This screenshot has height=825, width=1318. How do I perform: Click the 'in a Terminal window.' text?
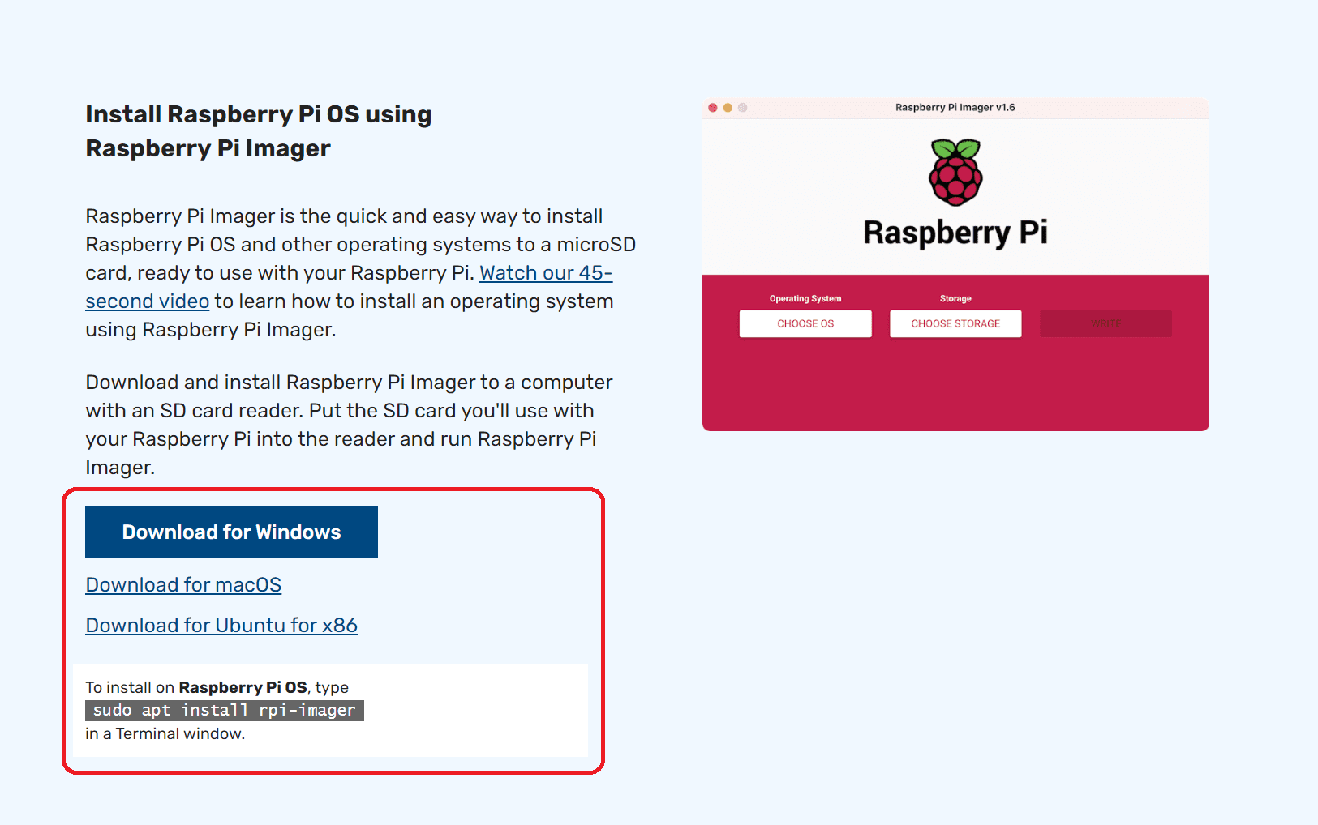pos(165,733)
